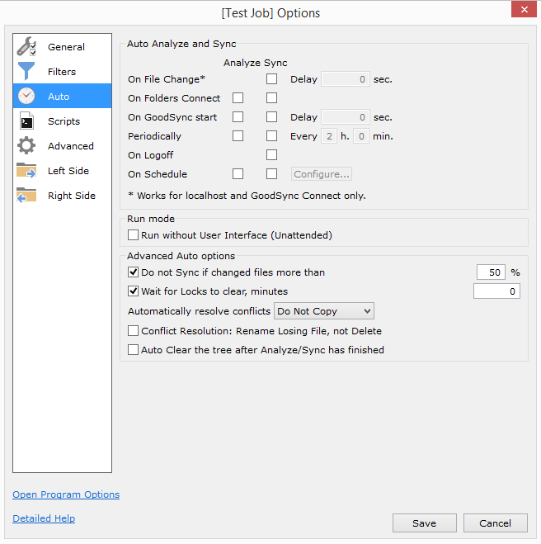Click the General wrench icon

point(26,47)
